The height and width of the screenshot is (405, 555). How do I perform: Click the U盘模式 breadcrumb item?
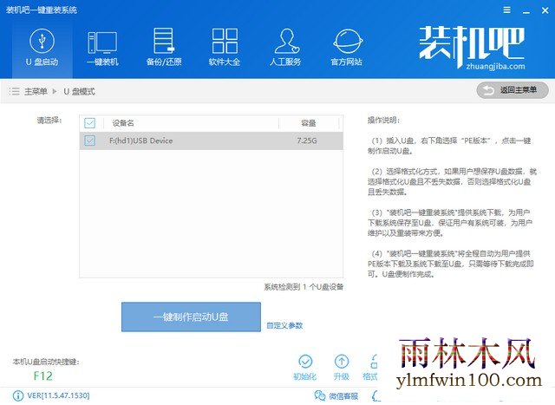click(79, 91)
